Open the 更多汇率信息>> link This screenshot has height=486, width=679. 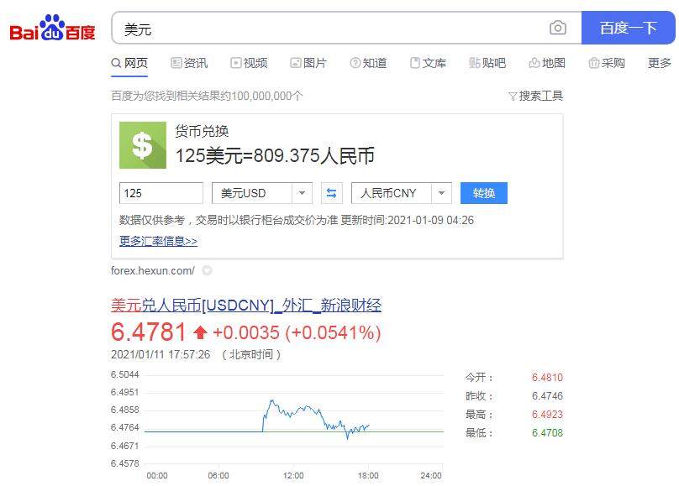click(x=158, y=241)
